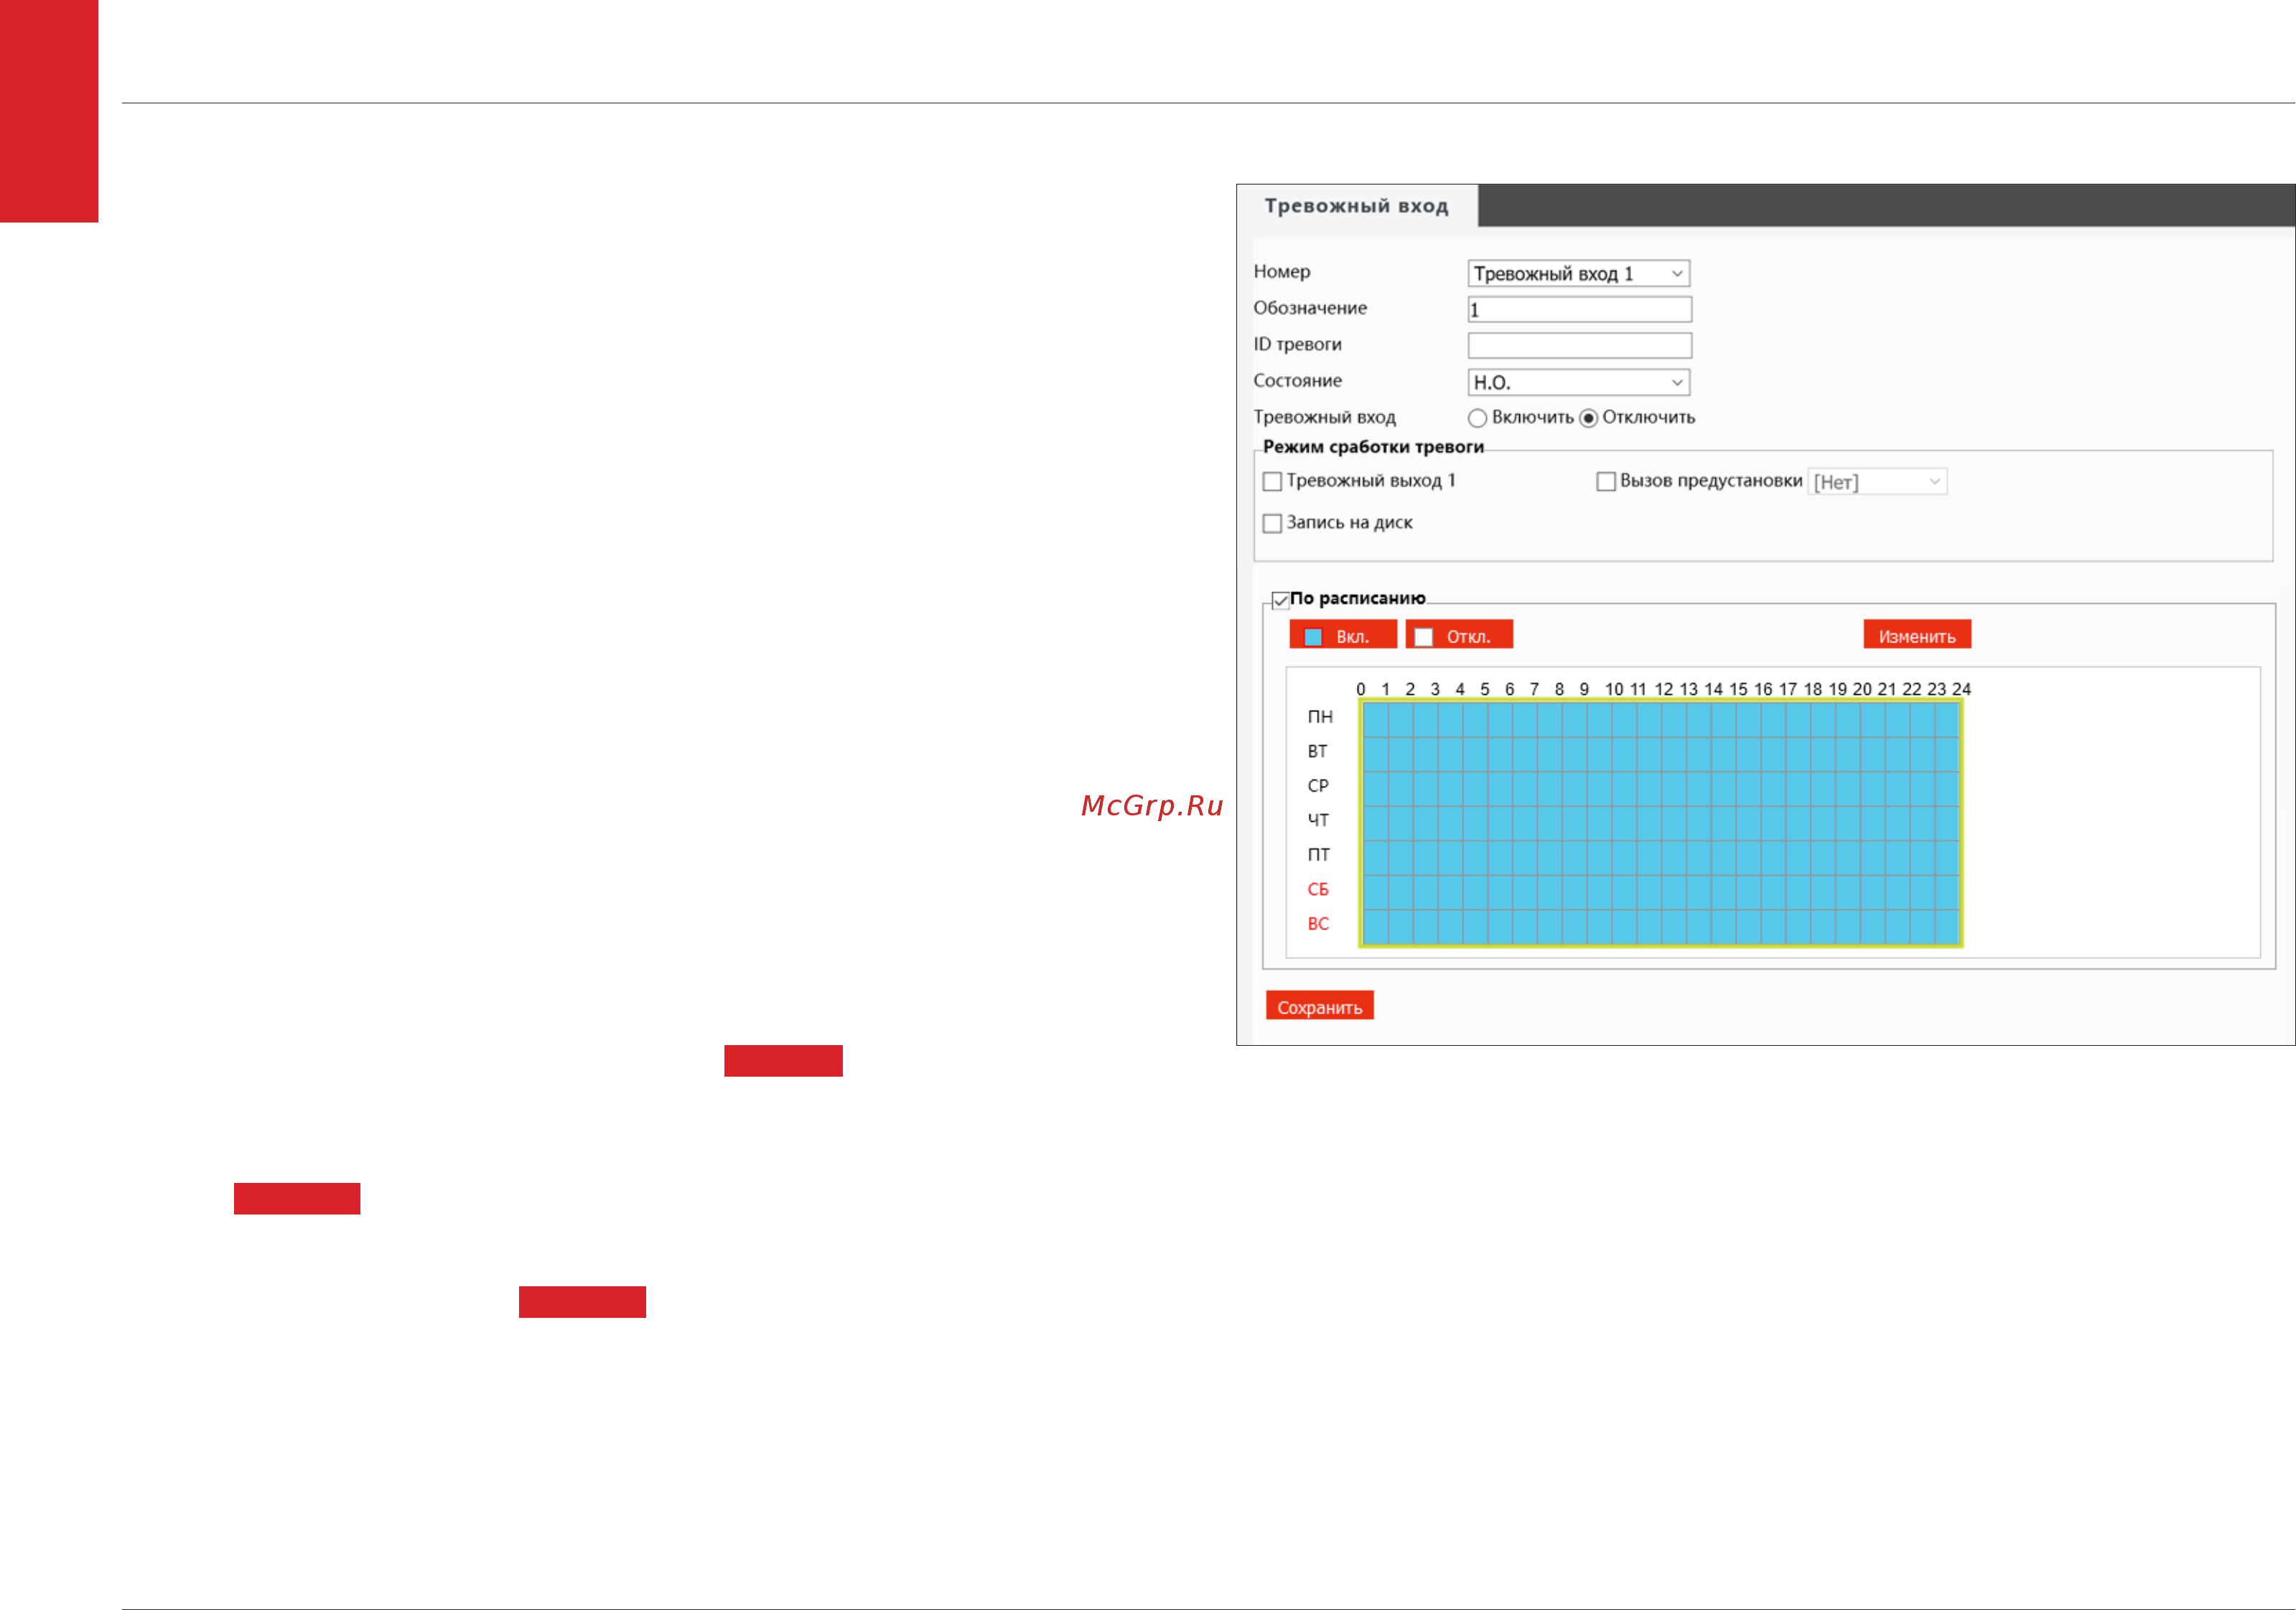The height and width of the screenshot is (1610, 2296).
Task: Select the Включить radio button
Action: (x=1477, y=418)
